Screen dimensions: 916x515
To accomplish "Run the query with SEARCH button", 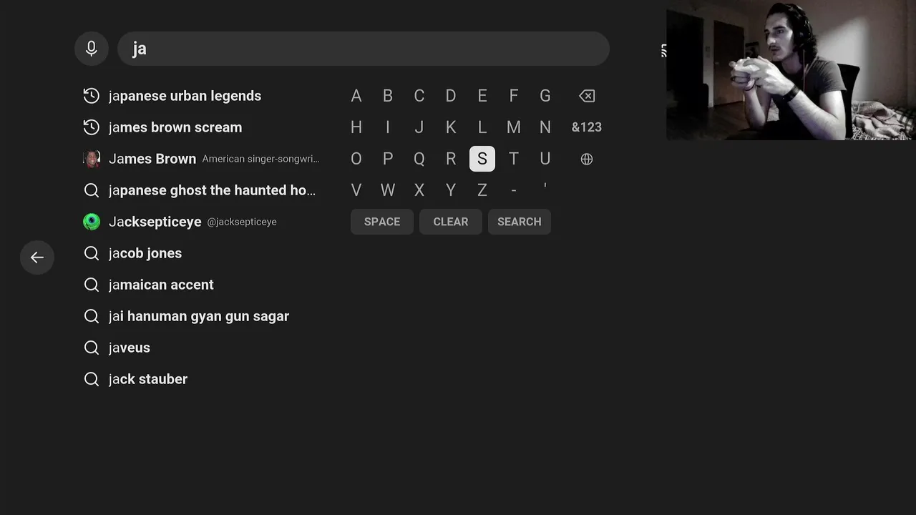I will click(520, 222).
